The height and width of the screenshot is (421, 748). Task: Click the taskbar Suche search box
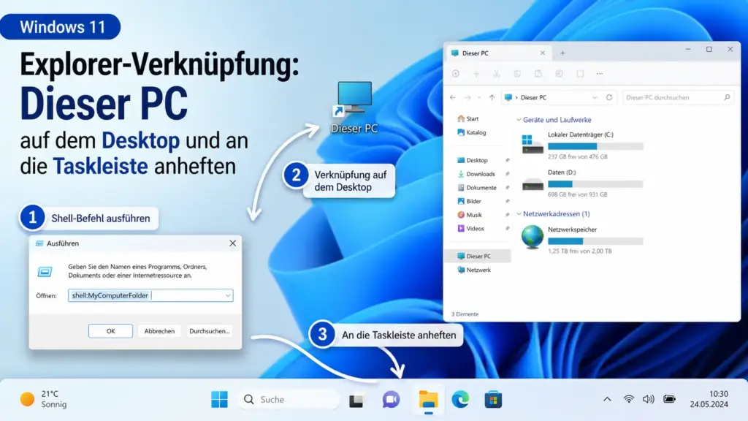[289, 400]
